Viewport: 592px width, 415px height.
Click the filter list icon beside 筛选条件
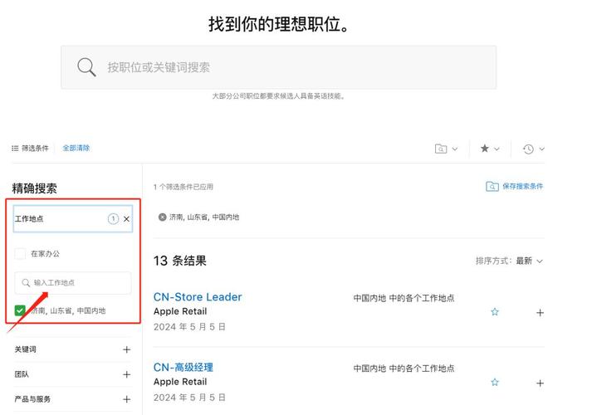(x=15, y=149)
